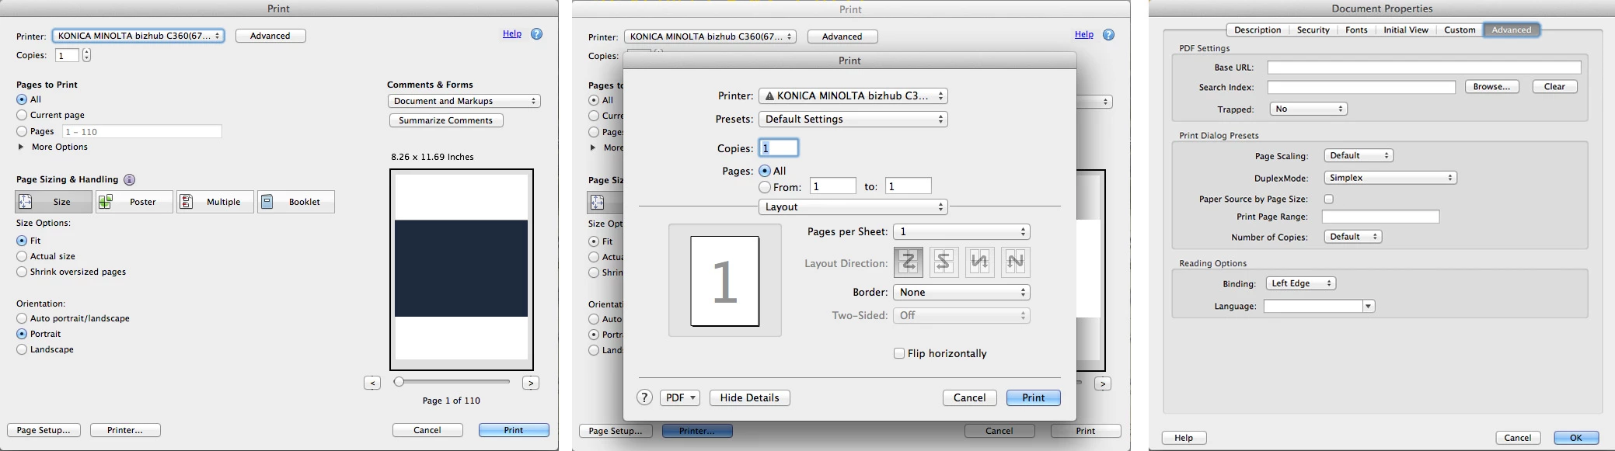Switch to Security tab
The width and height of the screenshot is (1615, 451).
(1313, 29)
